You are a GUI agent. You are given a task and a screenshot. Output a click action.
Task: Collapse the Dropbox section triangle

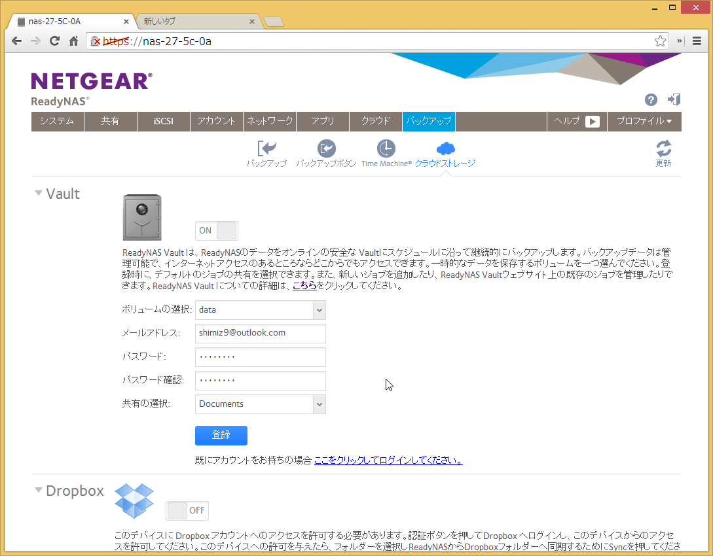39,491
